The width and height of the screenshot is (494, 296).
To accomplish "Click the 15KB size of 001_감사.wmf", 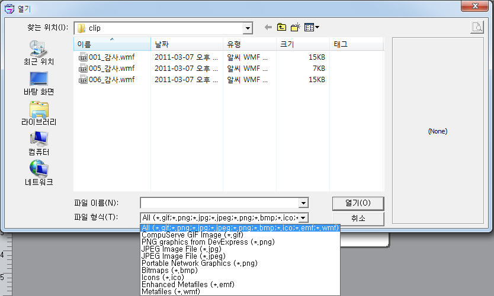I will 317,57.
